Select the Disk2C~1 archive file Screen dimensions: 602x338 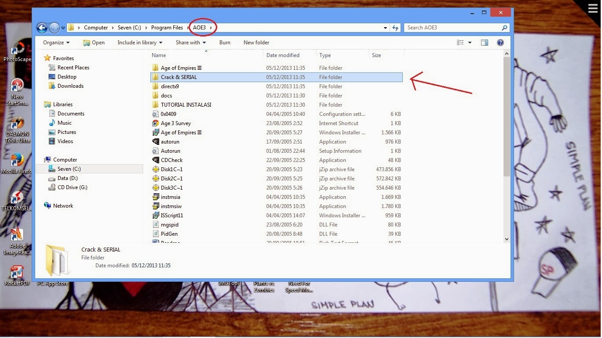point(276,179)
